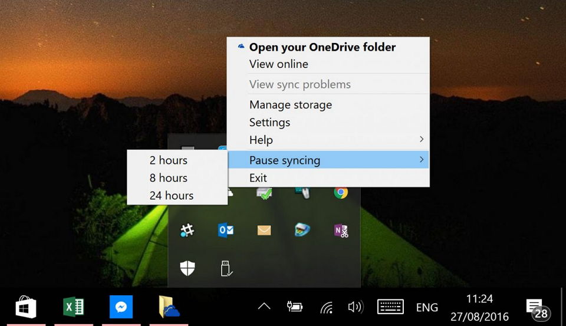Pause syncing for 8 hours
This screenshot has width=566, height=326.
click(177, 177)
